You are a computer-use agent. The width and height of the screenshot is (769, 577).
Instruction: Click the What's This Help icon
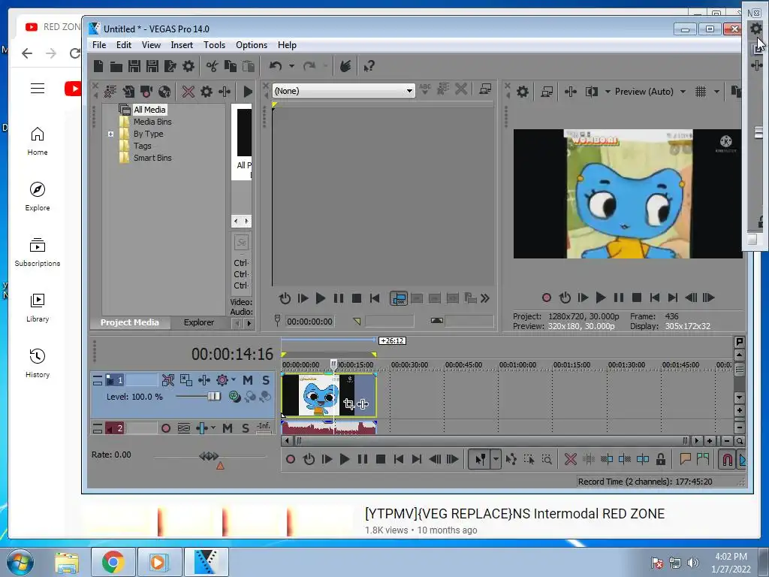coord(369,66)
